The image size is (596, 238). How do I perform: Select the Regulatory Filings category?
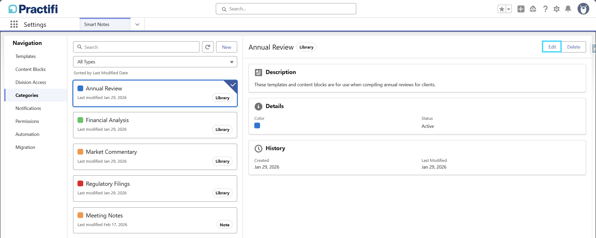pos(155,188)
